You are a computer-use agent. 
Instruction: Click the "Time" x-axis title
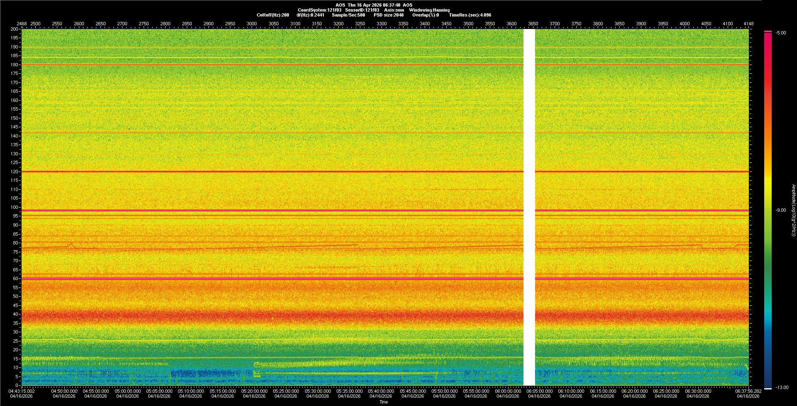click(384, 402)
